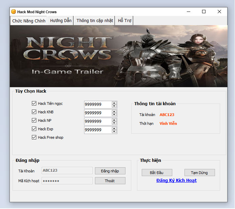Screen dimensions: 235x209
Task: Click the Đăng nhập button
Action: [x=110, y=171]
